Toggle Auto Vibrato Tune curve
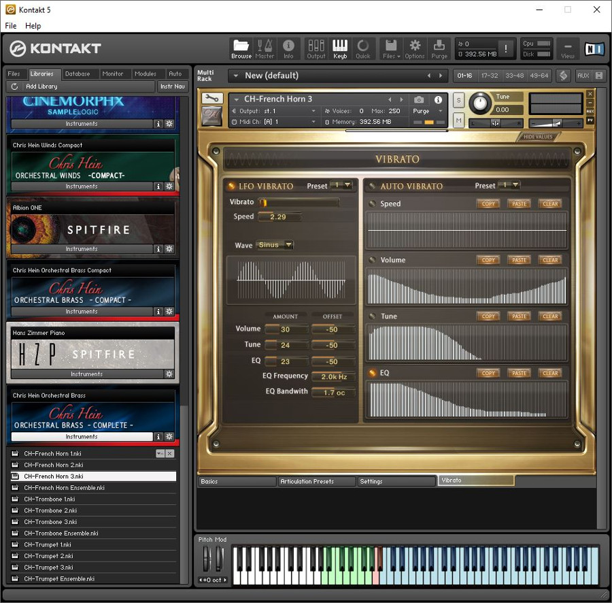612x603 pixels. 373,316
